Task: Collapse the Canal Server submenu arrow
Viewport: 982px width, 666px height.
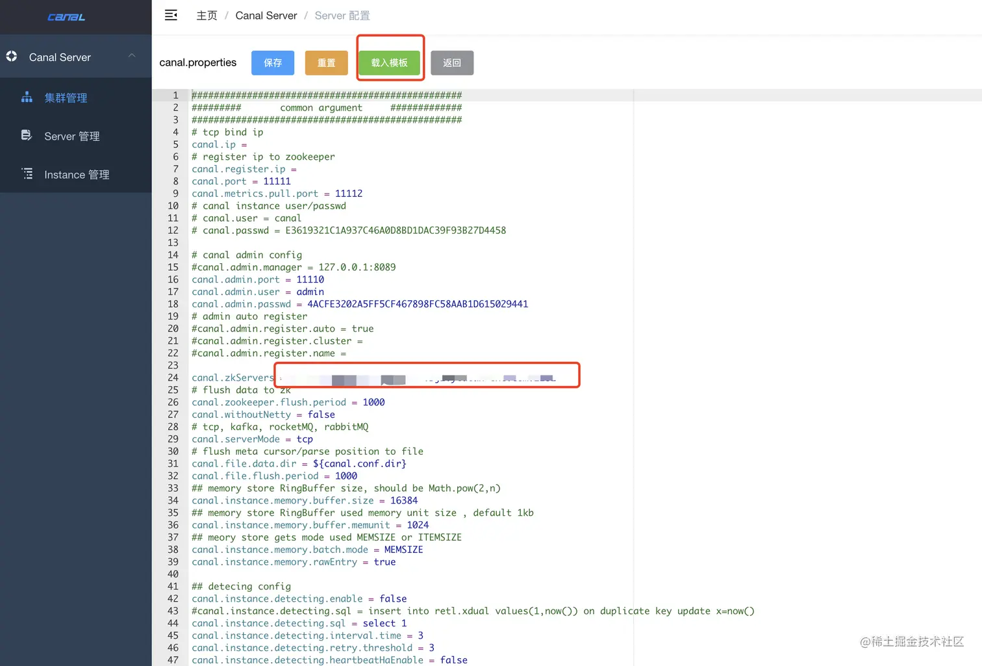Action: click(132, 56)
